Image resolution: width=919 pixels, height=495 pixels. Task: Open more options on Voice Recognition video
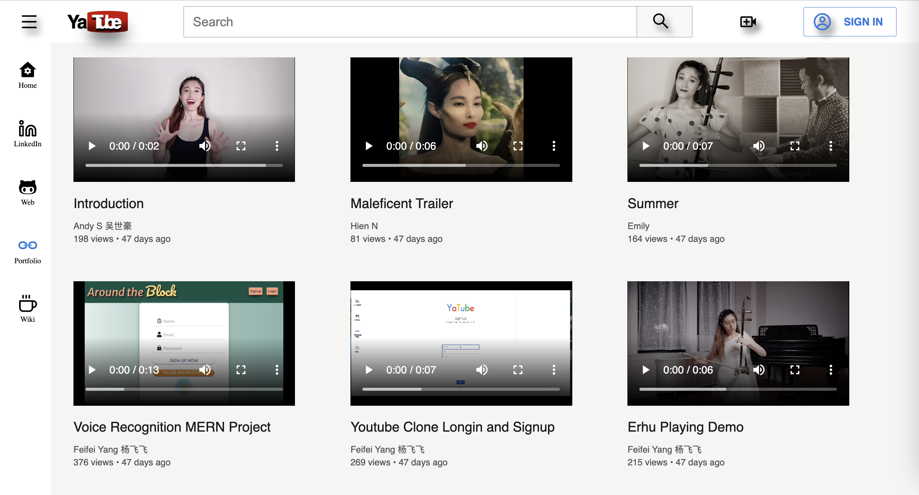[x=277, y=370]
